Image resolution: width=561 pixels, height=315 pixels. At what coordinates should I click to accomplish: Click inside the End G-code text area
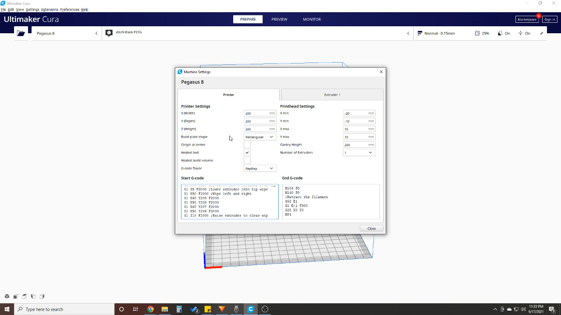point(331,202)
